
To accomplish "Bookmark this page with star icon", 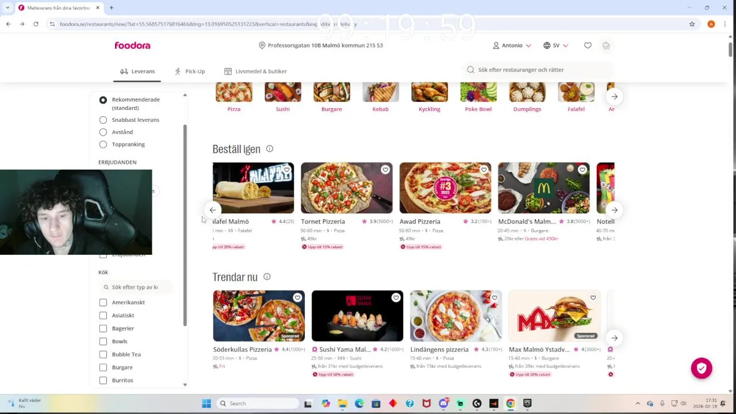I will coord(692,24).
